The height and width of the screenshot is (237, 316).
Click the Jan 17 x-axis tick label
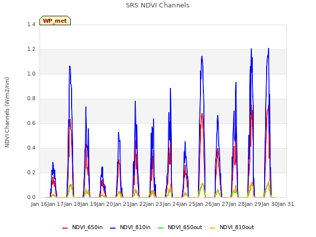pyautogui.click(x=56, y=204)
